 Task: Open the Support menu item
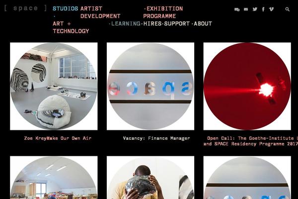pyautogui.click(x=177, y=23)
